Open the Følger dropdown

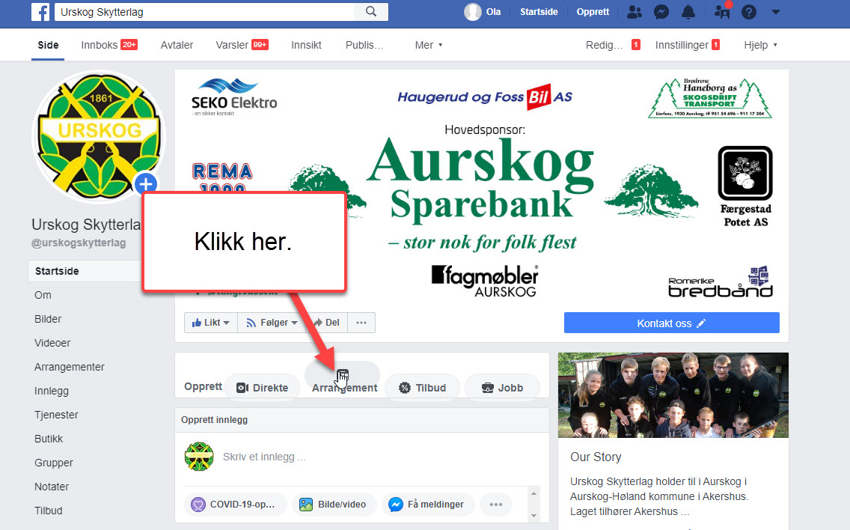coord(272,323)
